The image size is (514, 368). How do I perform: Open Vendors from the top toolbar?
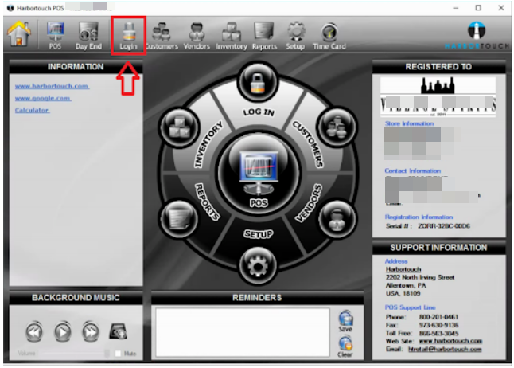[x=197, y=36]
